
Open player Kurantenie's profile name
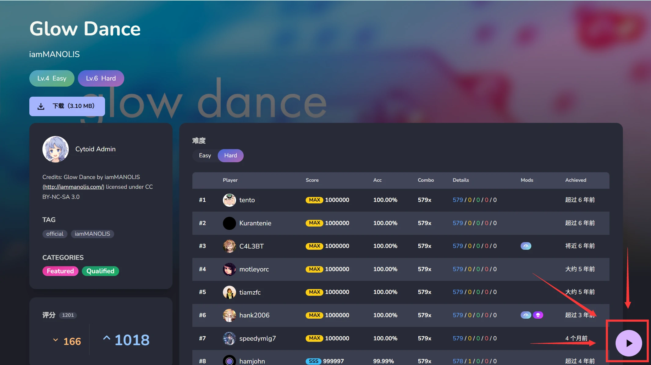(255, 223)
